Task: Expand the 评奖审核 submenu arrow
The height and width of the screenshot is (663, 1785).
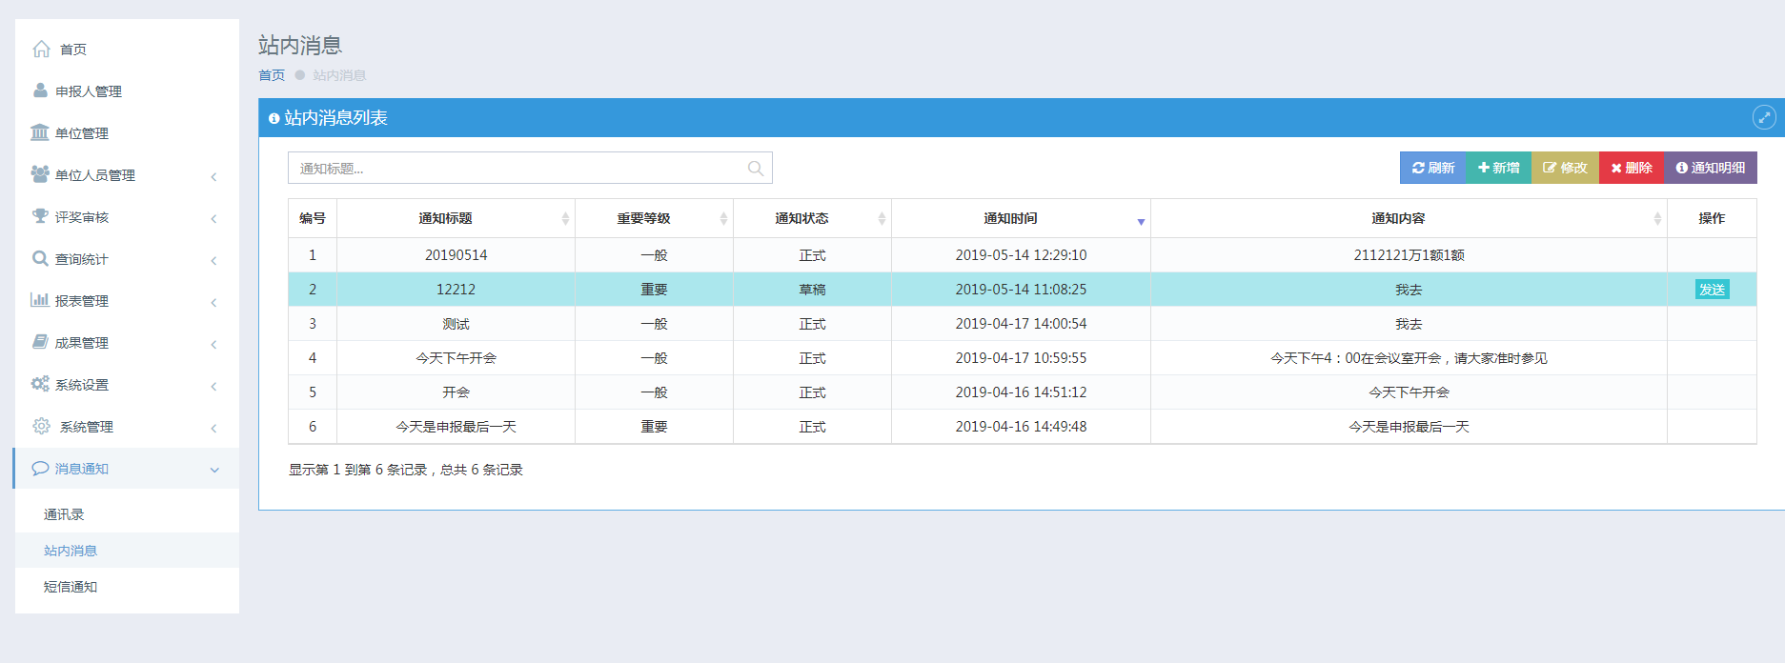Action: coord(213,218)
